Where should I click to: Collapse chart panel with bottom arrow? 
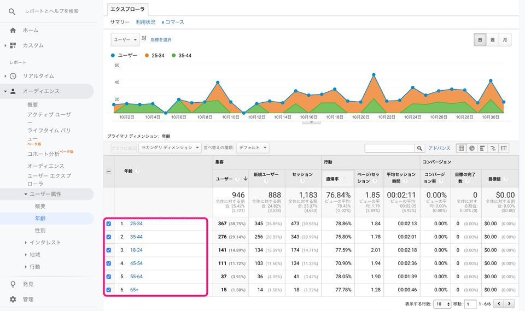pos(311,122)
